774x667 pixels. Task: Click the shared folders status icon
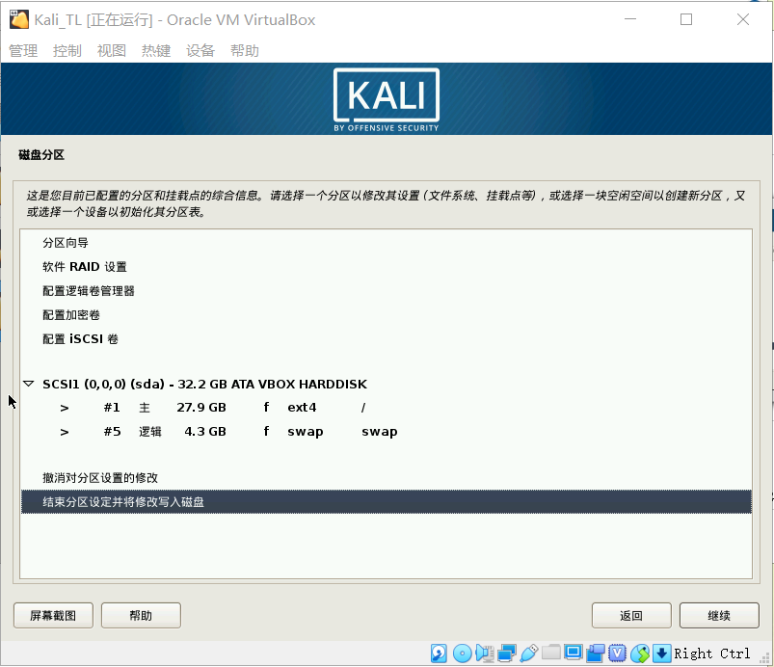tap(551, 653)
